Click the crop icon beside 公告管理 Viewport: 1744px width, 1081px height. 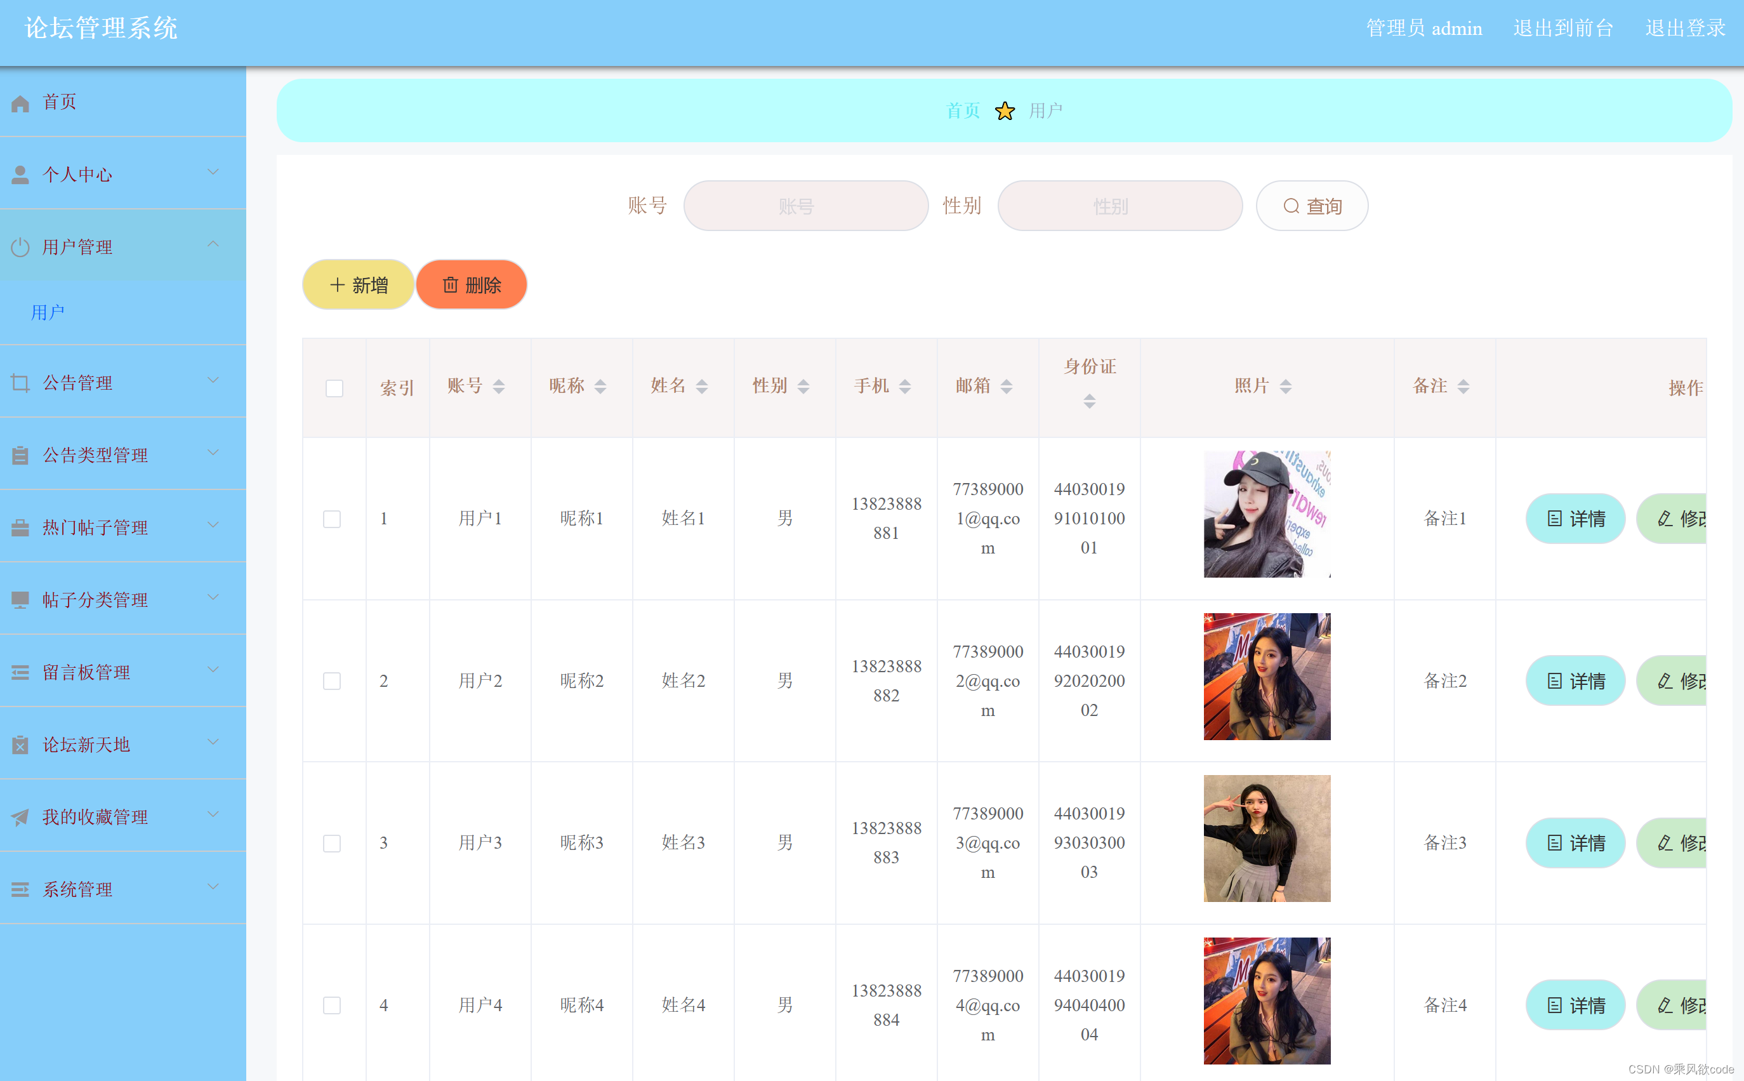(20, 383)
